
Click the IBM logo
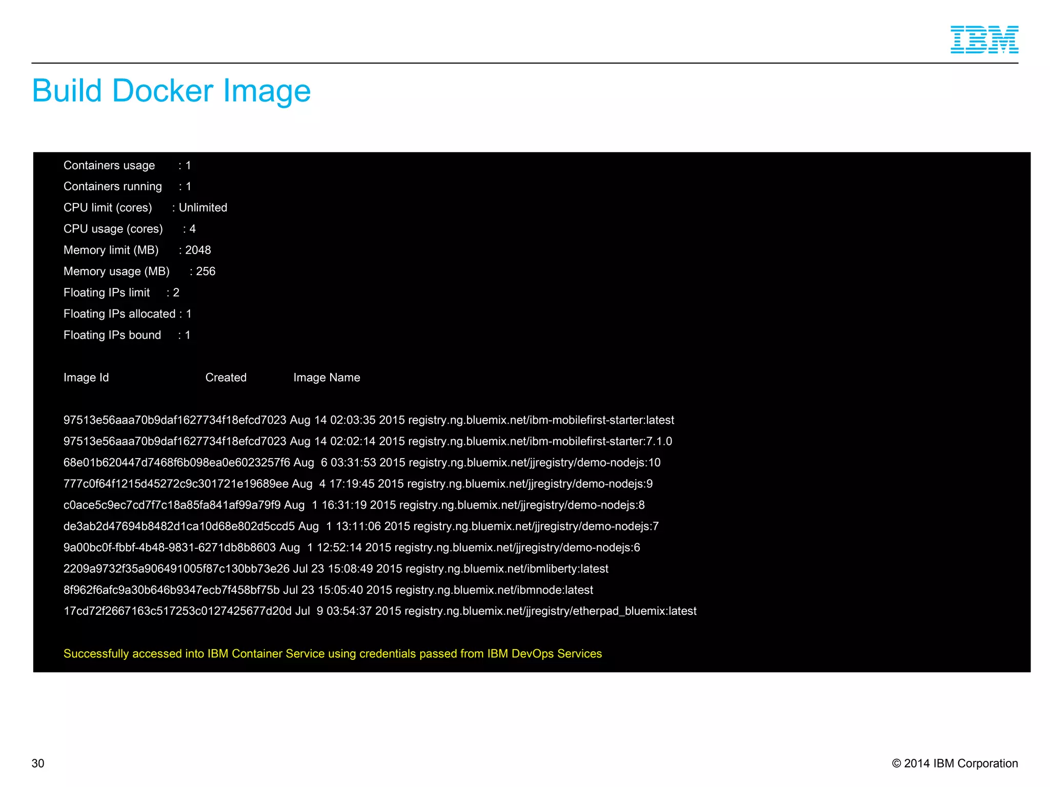pyautogui.click(x=984, y=39)
